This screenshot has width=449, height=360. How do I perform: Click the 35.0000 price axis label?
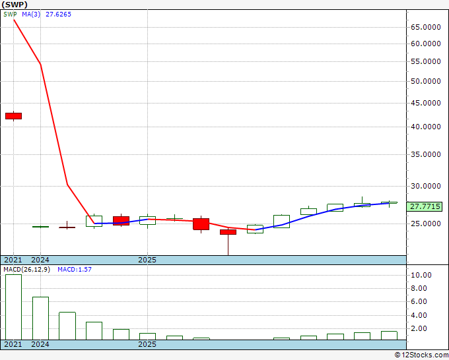(x=426, y=154)
